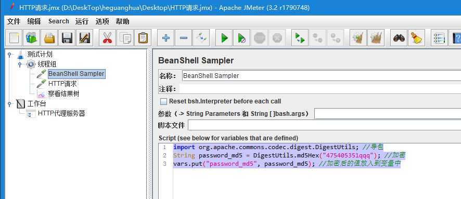Screen dimensions: 461x199
Task: Click the Clear All broom icon
Action: tap(417, 38)
